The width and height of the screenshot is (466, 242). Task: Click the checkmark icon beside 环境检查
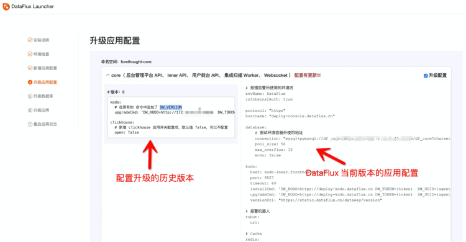click(x=30, y=54)
